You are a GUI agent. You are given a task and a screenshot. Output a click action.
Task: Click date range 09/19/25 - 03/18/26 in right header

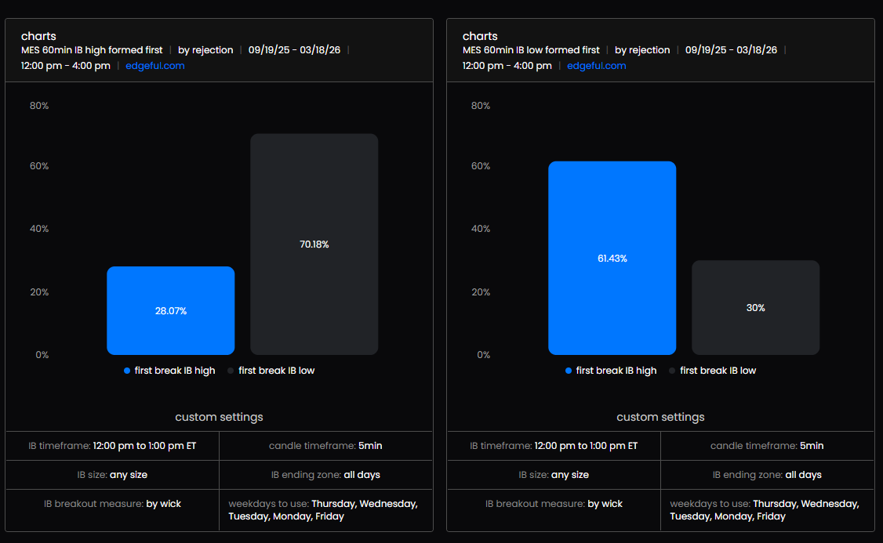[x=731, y=50]
